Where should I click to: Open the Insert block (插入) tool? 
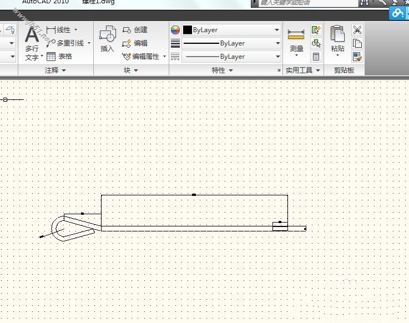coord(108,39)
